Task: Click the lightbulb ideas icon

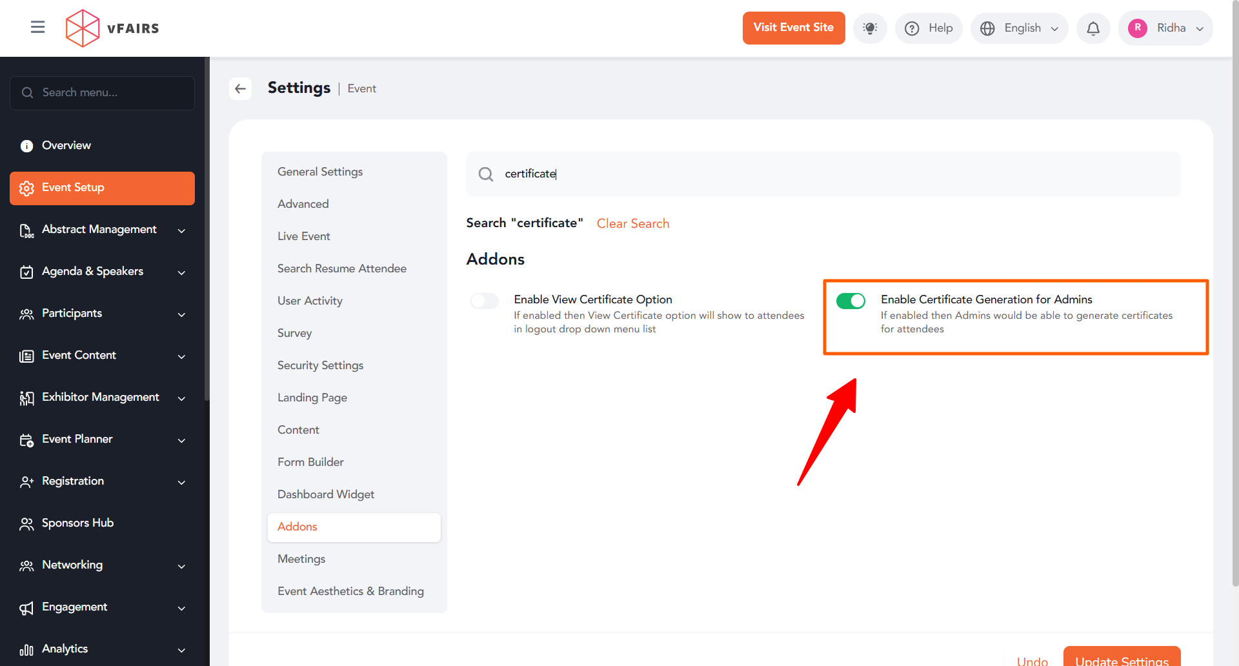Action: [x=870, y=28]
